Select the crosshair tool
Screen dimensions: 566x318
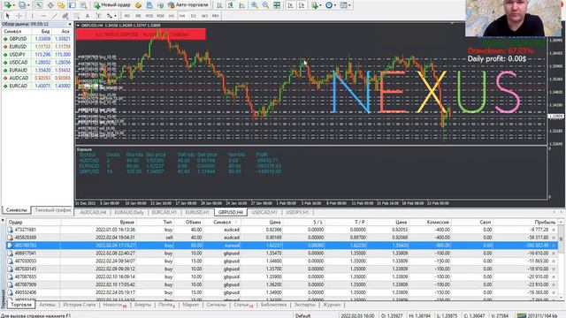tap(19, 16)
